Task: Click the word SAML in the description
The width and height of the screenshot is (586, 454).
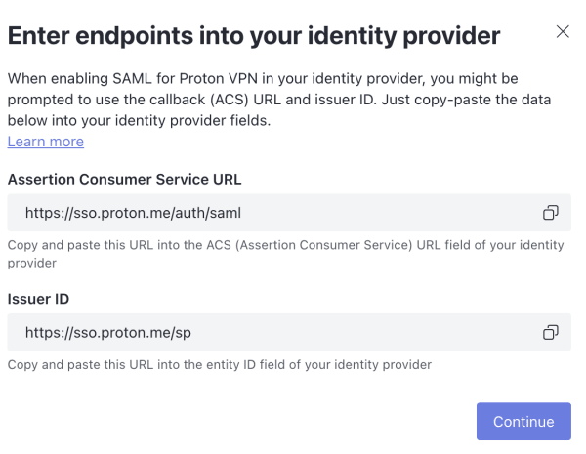Action: coord(132,79)
